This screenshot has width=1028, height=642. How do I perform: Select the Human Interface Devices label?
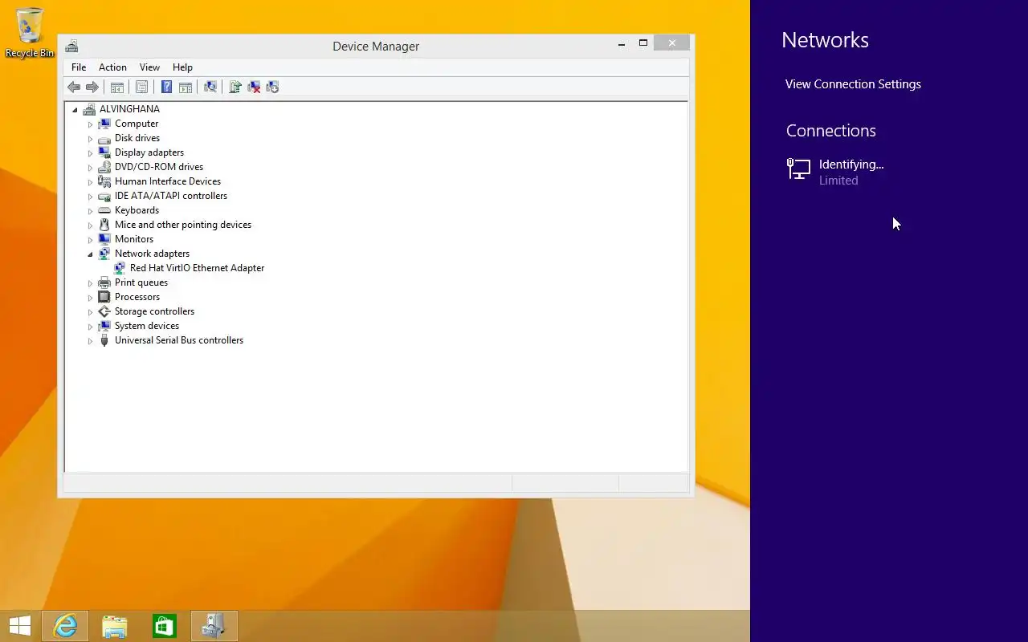(168, 181)
